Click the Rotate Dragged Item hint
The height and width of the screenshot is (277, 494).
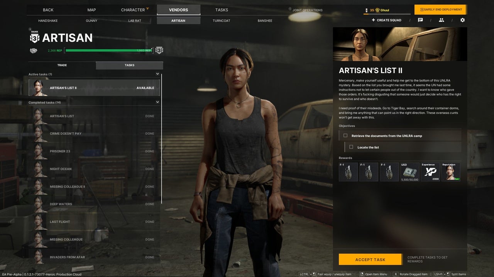point(410,274)
